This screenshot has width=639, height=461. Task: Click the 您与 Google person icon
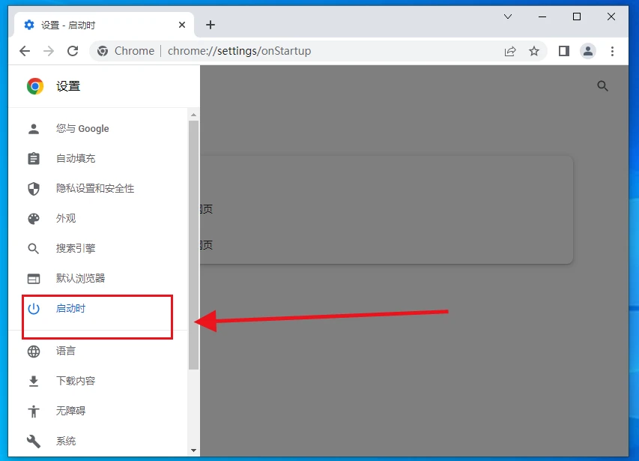point(33,128)
